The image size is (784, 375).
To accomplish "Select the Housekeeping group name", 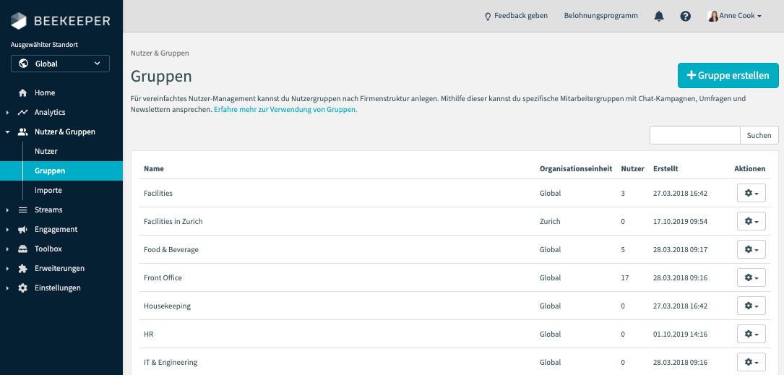I will click(x=167, y=306).
